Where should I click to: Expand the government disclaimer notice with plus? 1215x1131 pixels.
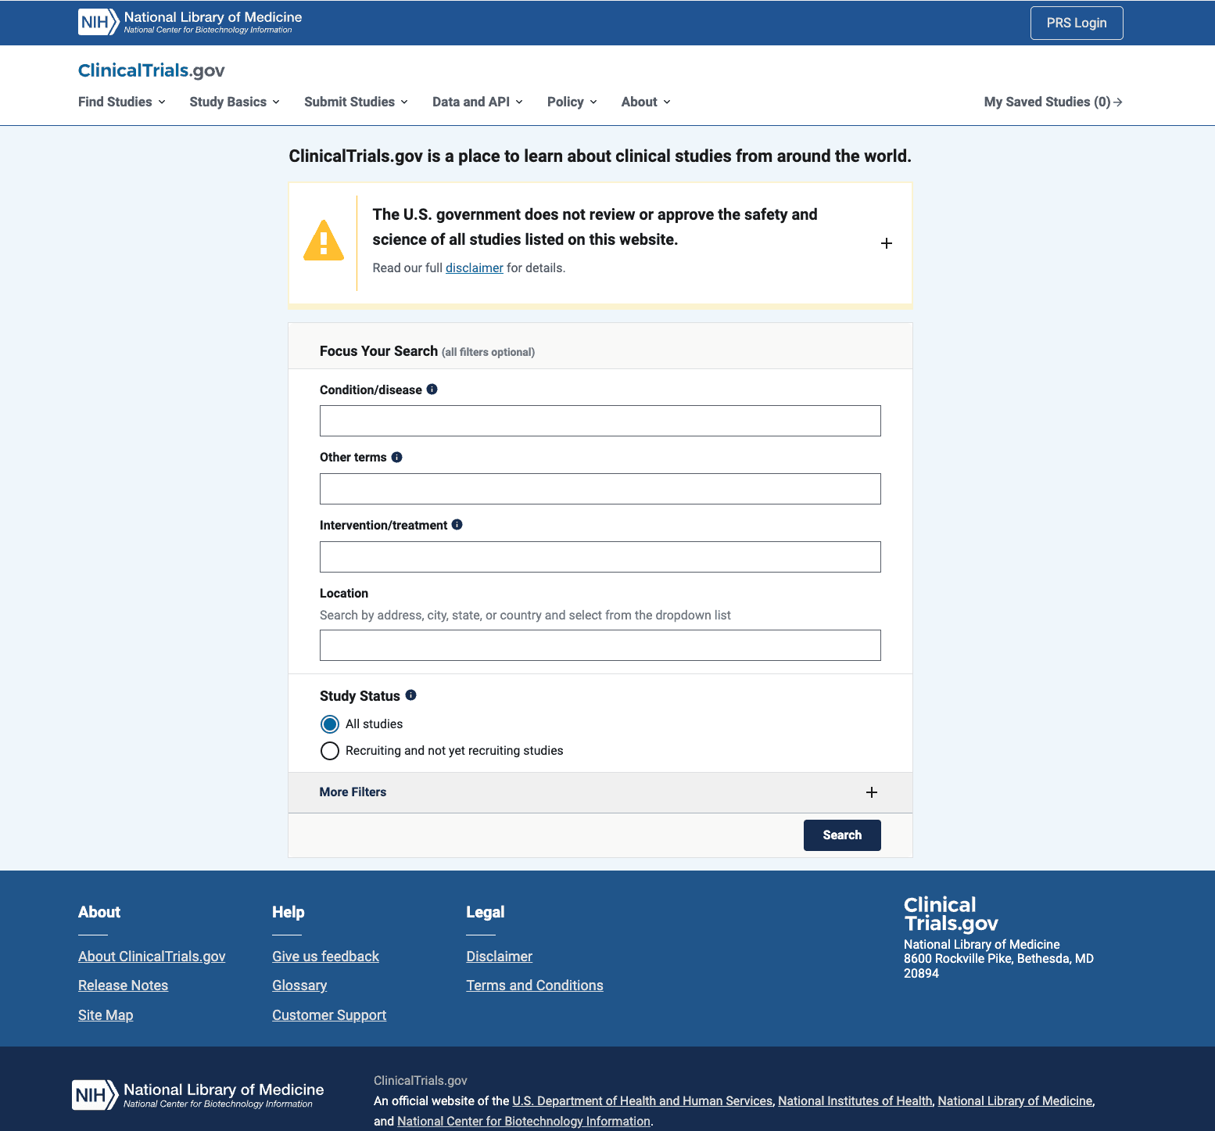(886, 243)
